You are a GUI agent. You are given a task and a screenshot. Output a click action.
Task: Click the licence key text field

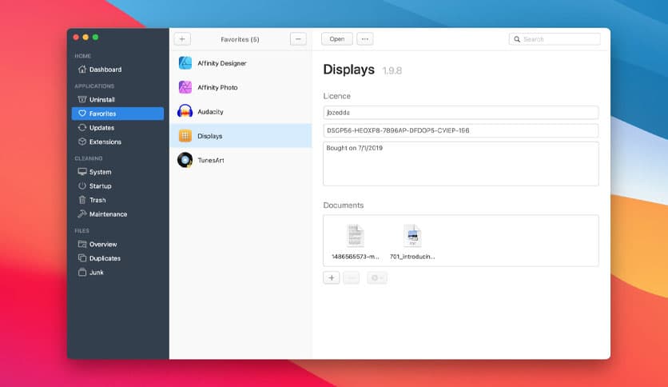tap(460, 130)
